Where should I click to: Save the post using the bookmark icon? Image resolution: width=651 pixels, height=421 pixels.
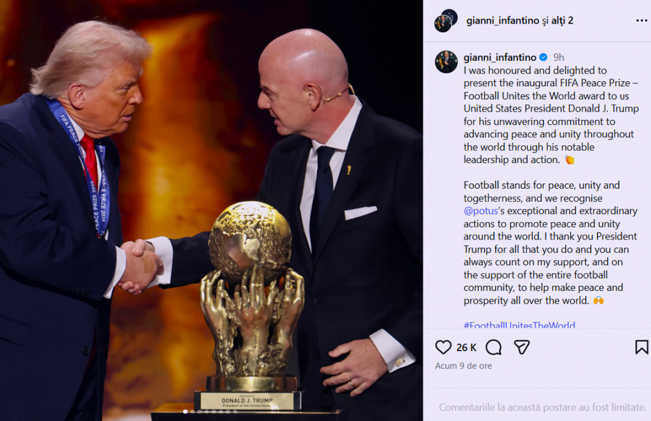click(641, 347)
